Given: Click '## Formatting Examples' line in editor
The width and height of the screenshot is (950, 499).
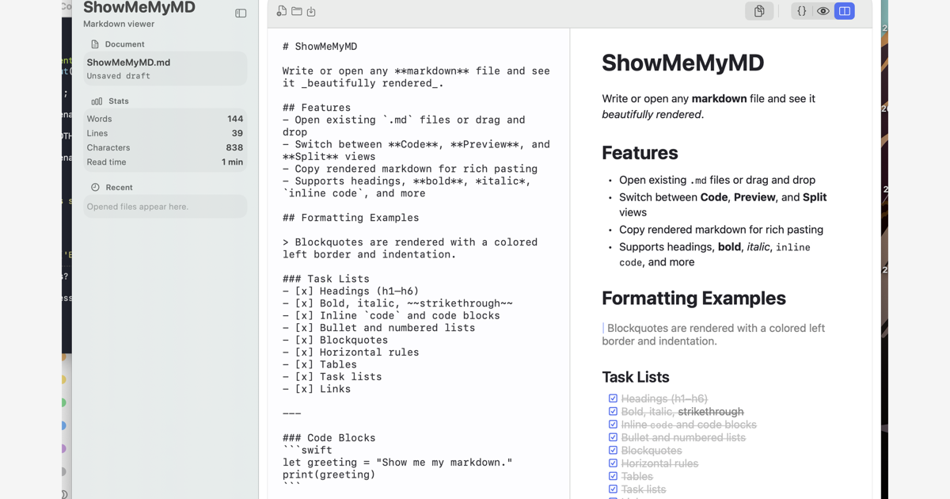Looking at the screenshot, I should 351,218.
